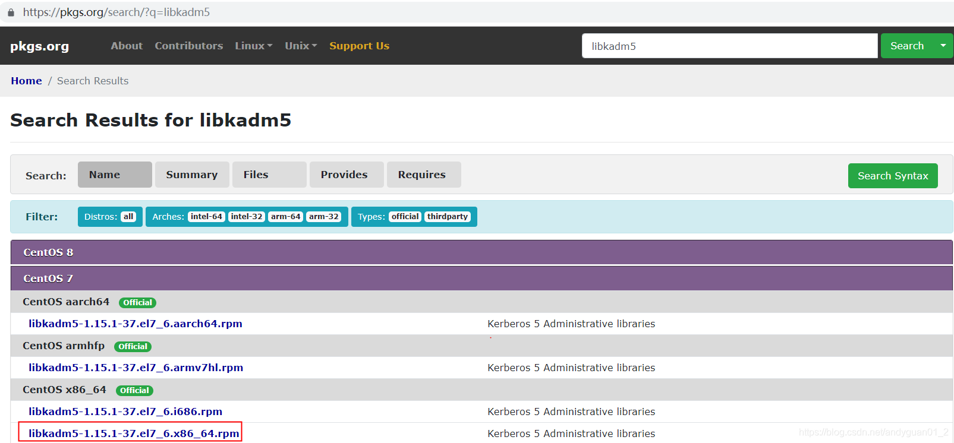Open the Search Syntax help button

(x=893, y=176)
